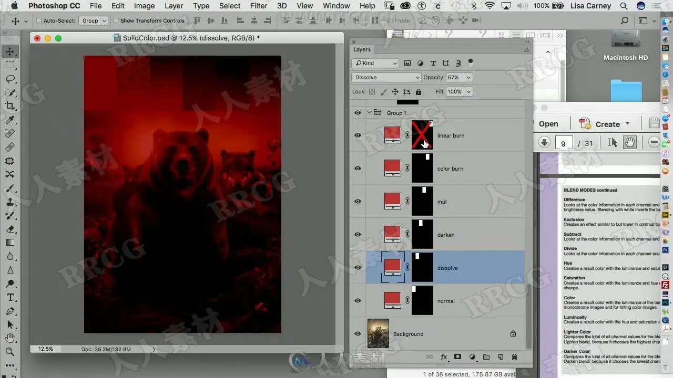Click the Open button in Acrobat window

548,124
